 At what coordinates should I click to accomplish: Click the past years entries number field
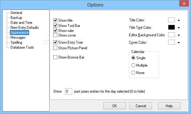point(68,91)
